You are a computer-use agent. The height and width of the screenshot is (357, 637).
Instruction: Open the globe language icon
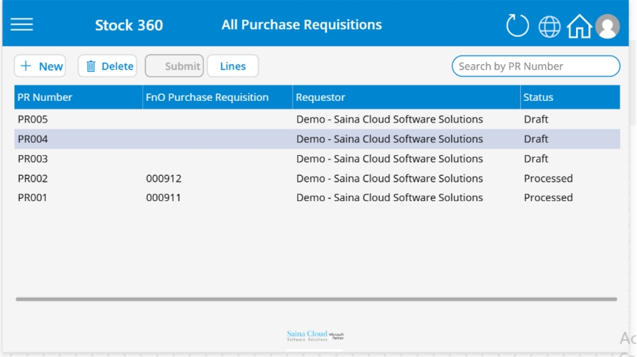549,26
